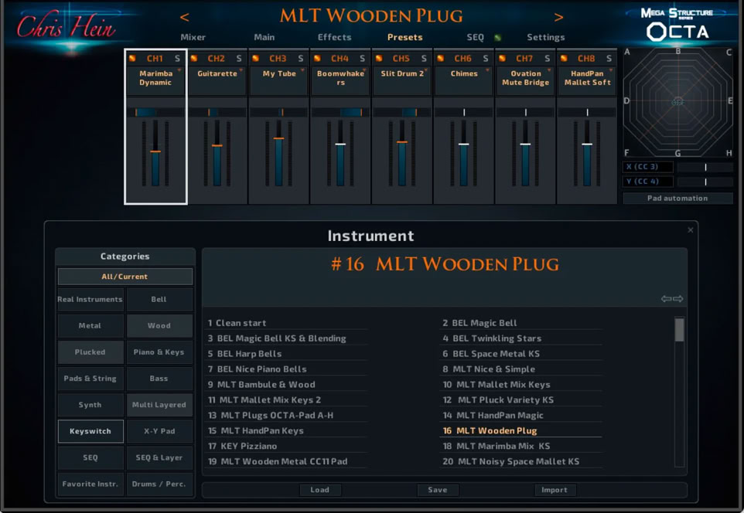Filter by Multi Layered category
The width and height of the screenshot is (744, 513).
click(159, 405)
